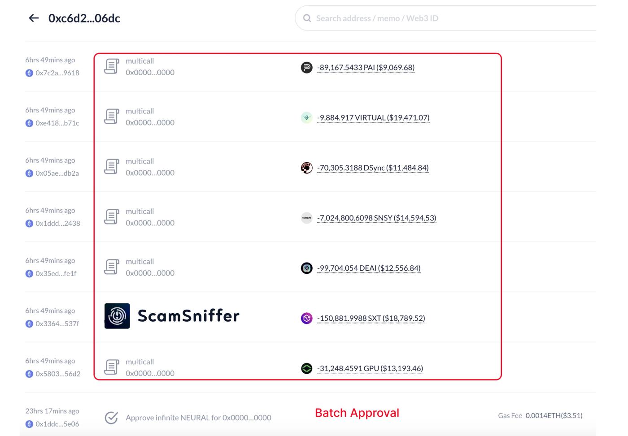Select the Approve infinite NEURAL transaction text

coord(199,417)
